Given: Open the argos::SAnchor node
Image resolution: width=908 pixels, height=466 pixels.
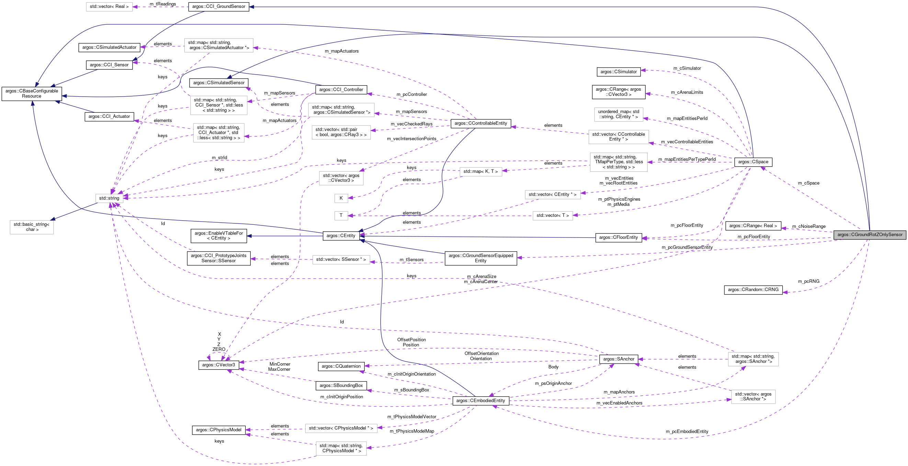Looking at the screenshot, I should (618, 359).
